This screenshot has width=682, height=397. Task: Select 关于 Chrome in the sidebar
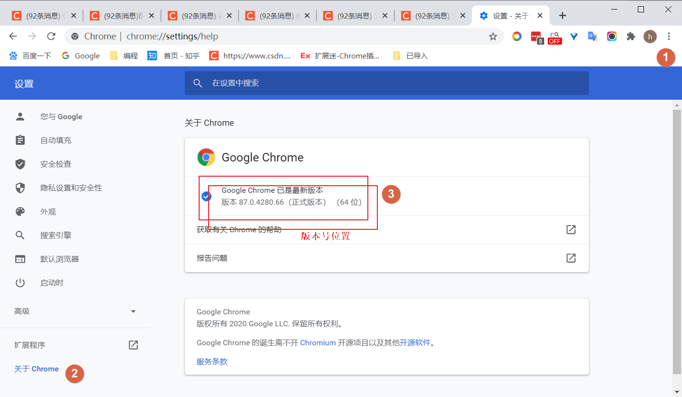point(37,369)
